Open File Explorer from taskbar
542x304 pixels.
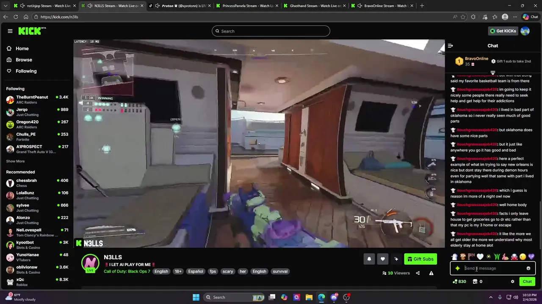(309, 297)
